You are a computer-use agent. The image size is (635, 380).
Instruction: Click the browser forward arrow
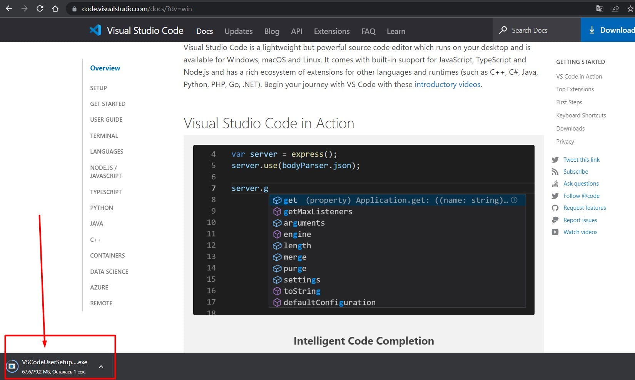point(24,8)
